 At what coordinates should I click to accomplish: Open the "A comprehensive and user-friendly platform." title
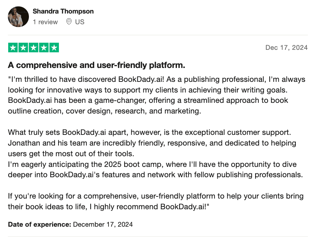pyautogui.click(x=96, y=65)
